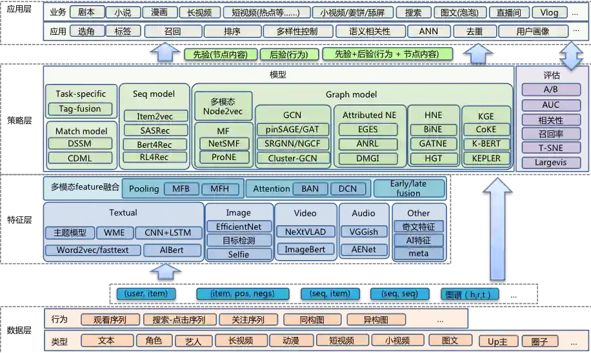
Task: Click the ProNE box
Action: [224, 157]
